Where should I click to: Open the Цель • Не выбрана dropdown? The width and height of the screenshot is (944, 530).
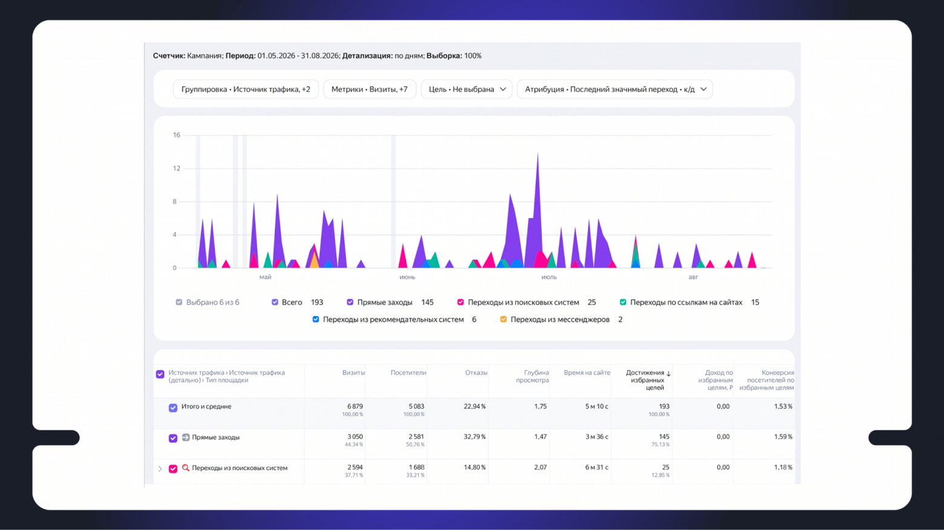[467, 89]
